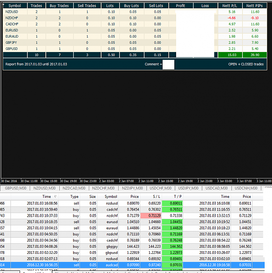Select the NZDCAD,M30 chart tab
This screenshot has height=273, width=272.
point(74,188)
